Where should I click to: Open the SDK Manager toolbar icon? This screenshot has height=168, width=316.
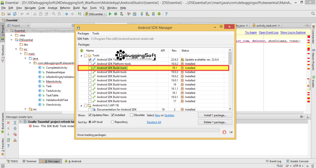(153, 14)
